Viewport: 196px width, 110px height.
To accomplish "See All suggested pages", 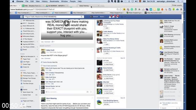I will pos(123,98).
